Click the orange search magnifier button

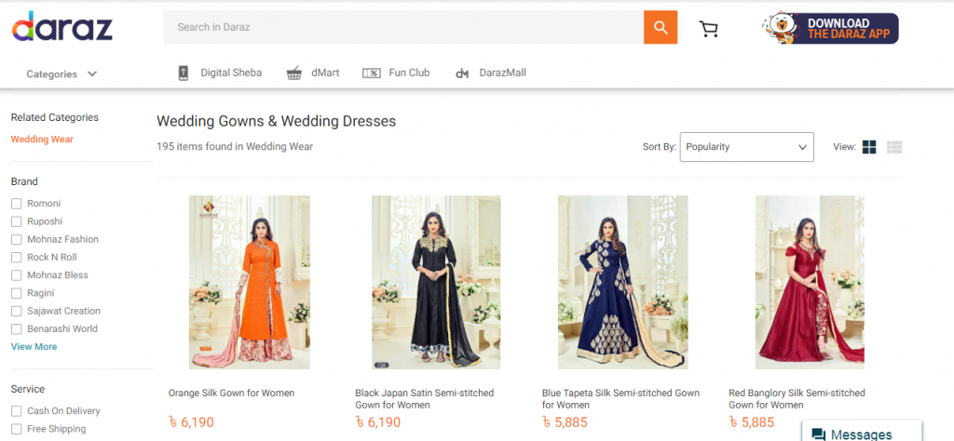click(661, 27)
